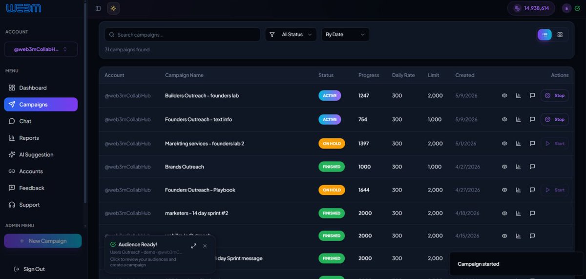Image resolution: width=586 pixels, height=279 pixels.
Task: Click the Campaign Name column header
Action: coord(184,75)
